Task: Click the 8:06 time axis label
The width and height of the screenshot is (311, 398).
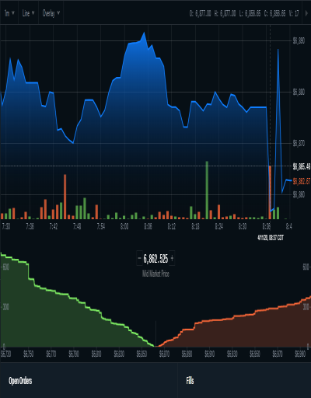Action: (x=148, y=226)
